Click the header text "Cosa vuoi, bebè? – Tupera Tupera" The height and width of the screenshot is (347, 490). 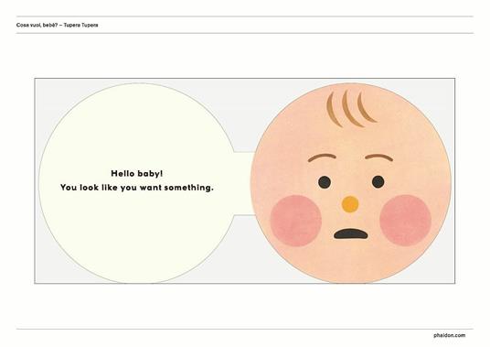(58, 25)
